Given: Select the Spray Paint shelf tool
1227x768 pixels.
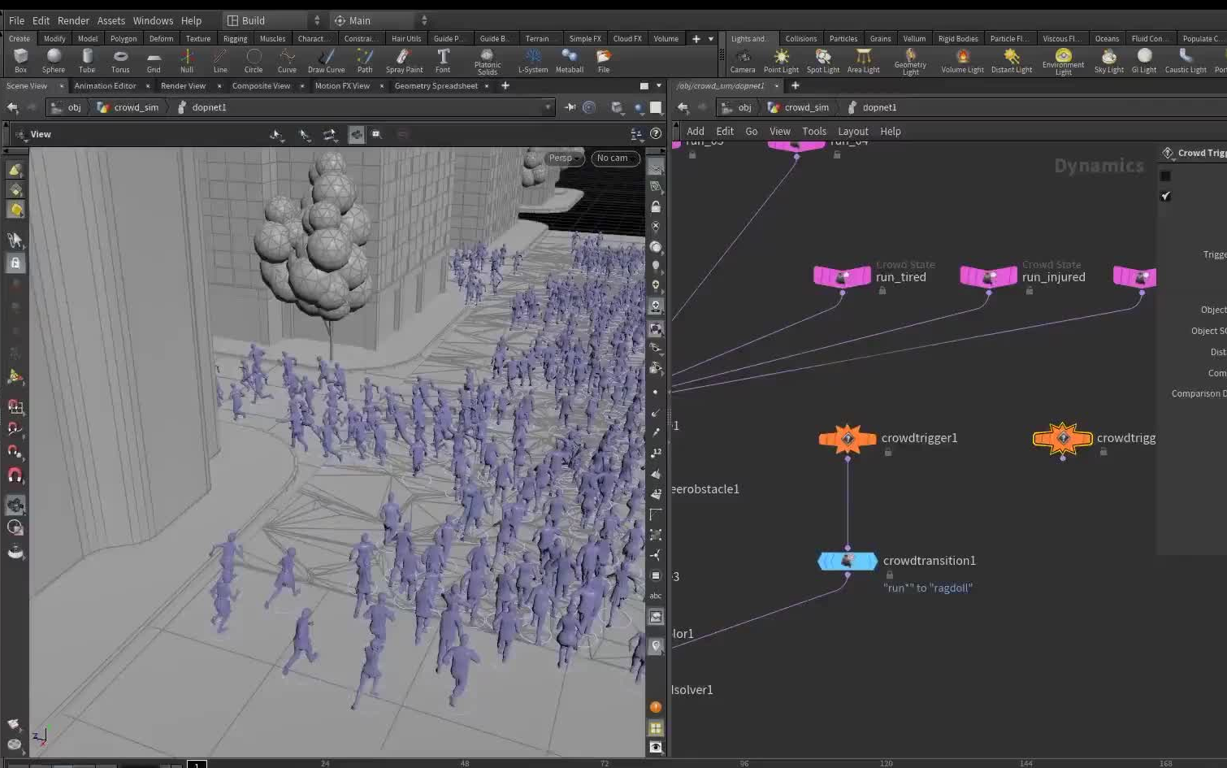Looking at the screenshot, I should pyautogui.click(x=404, y=60).
